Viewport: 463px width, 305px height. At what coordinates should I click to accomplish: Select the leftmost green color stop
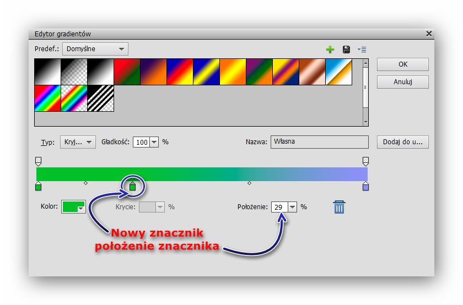click(38, 186)
